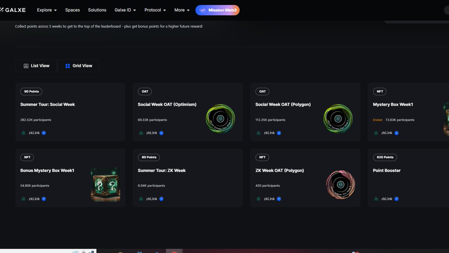Screen dimensions: 449x253
Task: Click verified badge on Summer Tour: ZK Week card
Action: tap(161, 199)
